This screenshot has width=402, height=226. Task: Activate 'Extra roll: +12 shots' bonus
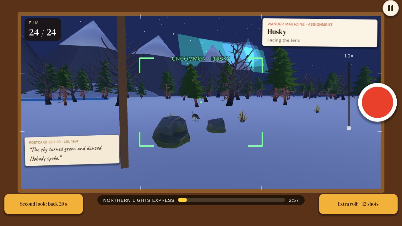coord(358,204)
